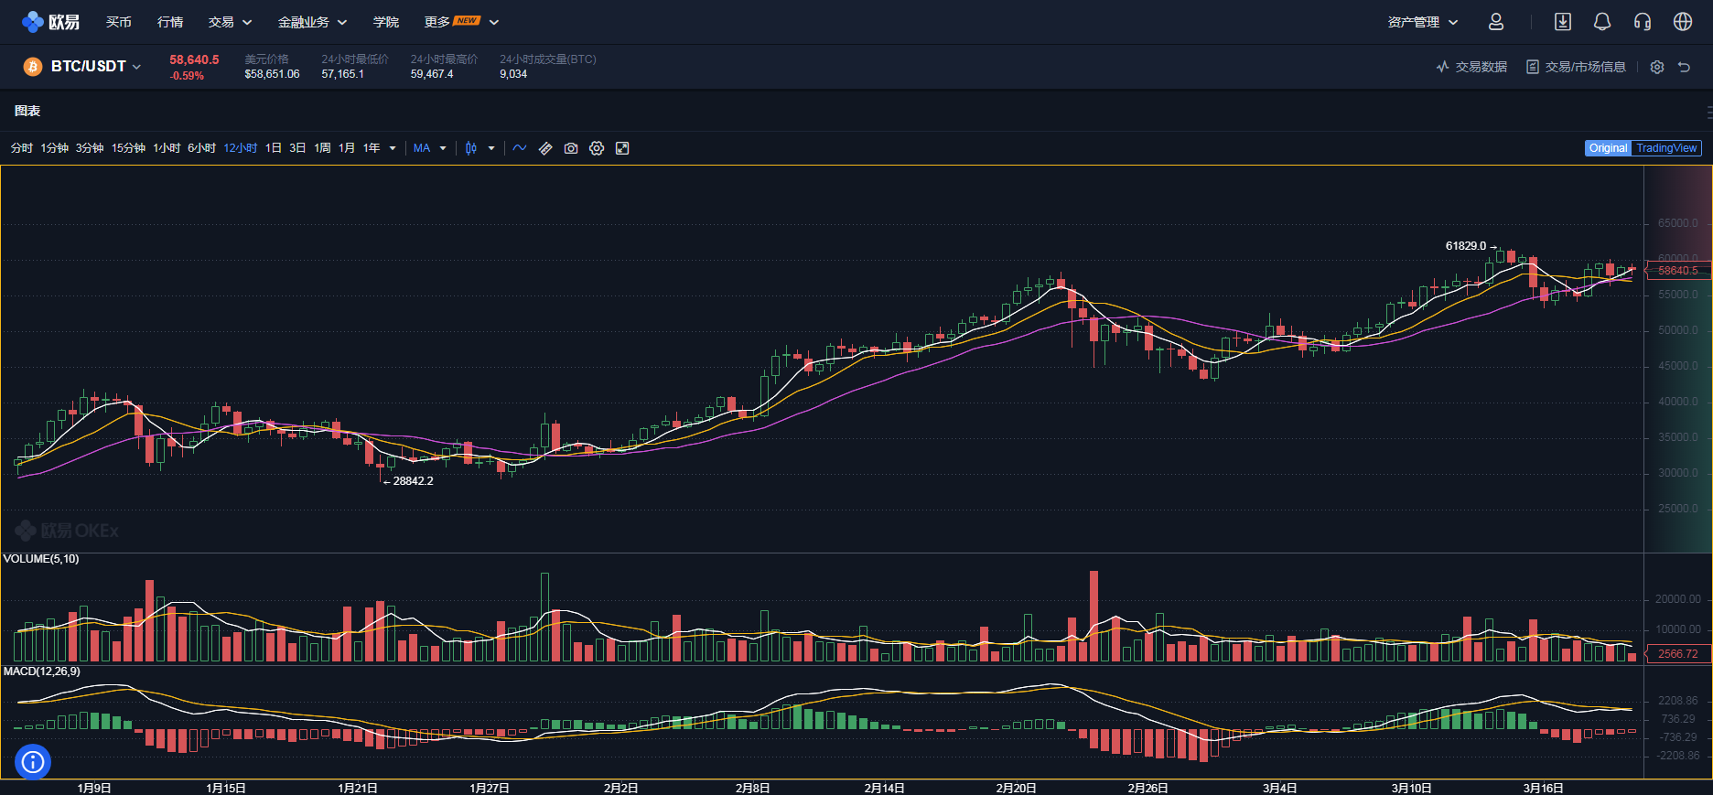Select the 3日 interval
Image resolution: width=1713 pixels, height=795 pixels.
click(297, 148)
